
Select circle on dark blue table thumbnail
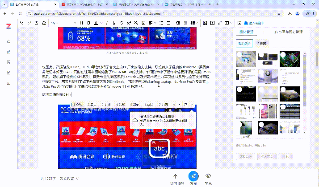pos(283,107)
